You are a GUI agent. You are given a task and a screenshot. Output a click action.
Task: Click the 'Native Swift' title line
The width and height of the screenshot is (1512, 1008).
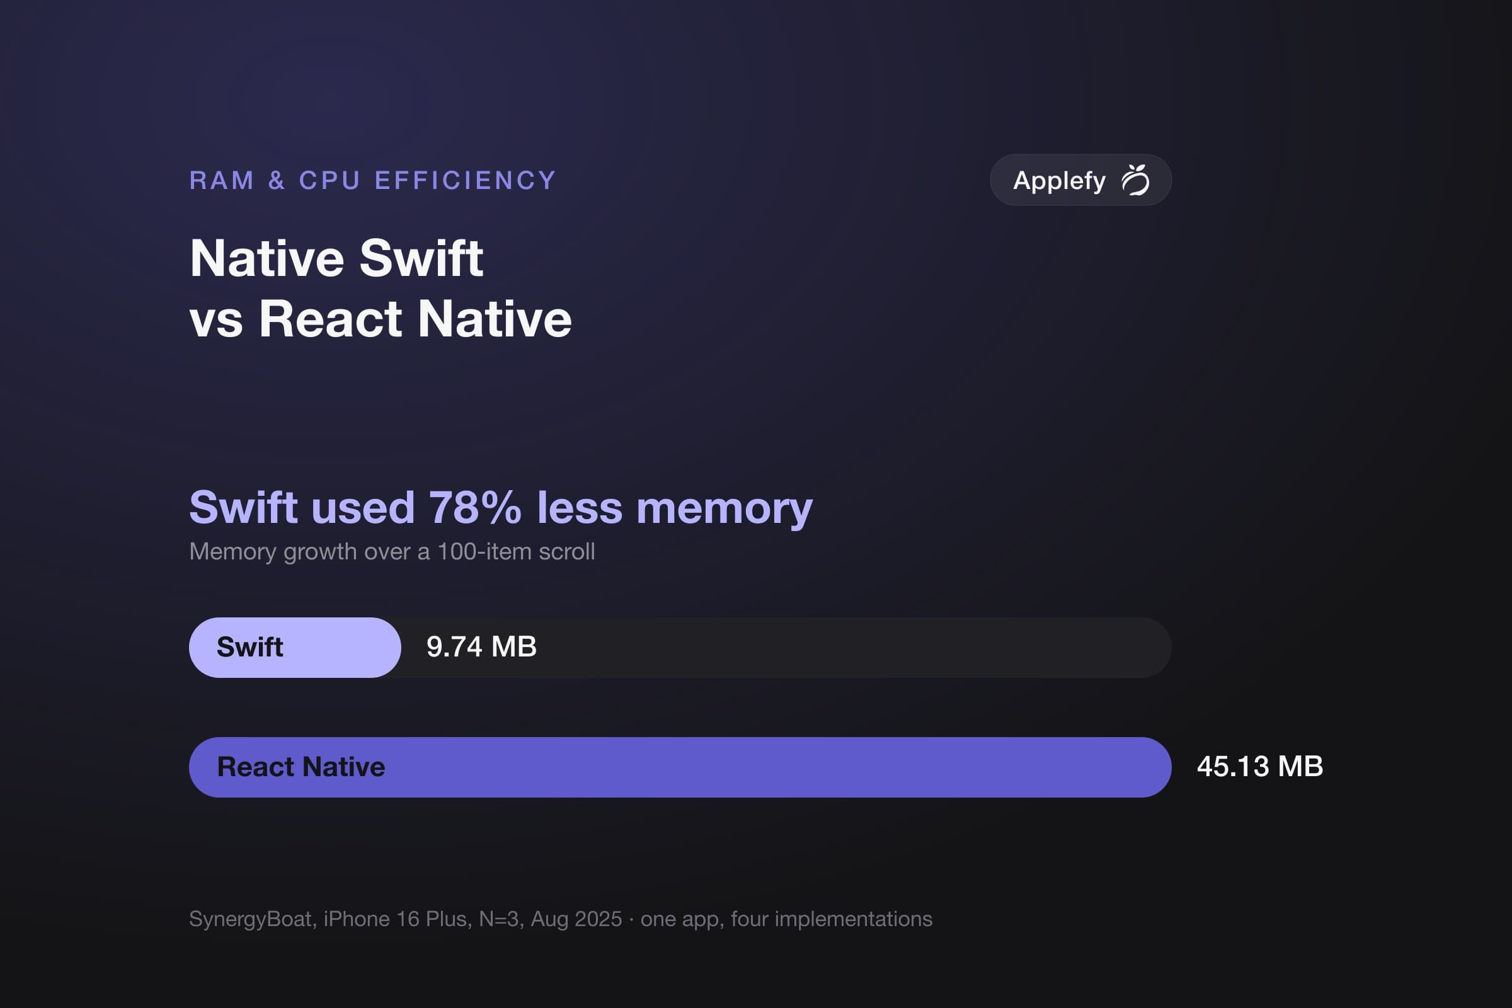tap(336, 258)
